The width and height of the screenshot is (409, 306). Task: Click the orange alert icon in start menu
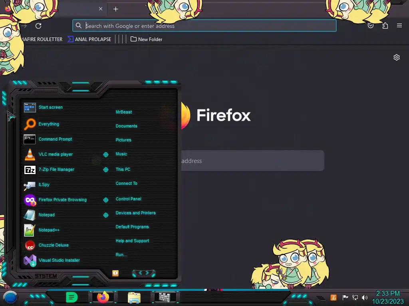coord(115,273)
